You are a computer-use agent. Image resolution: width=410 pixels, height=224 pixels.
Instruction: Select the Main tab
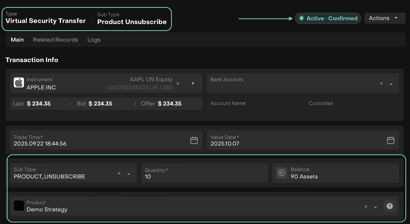(x=17, y=40)
